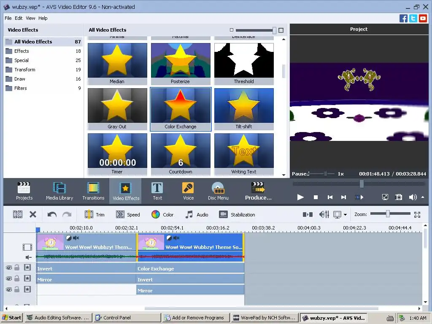Toggle visibility of the third effects track
432x324 pixels.
pyautogui.click(x=8, y=289)
